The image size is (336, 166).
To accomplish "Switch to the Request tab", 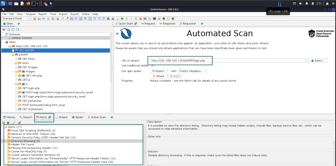I will (x=148, y=24).
